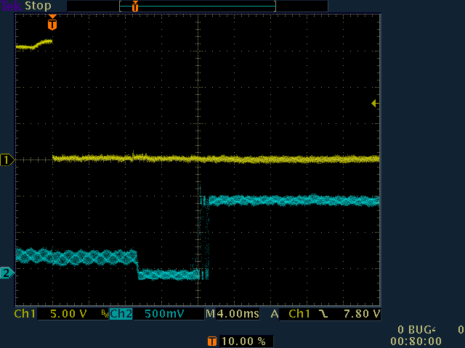Click the orange trigger position marker above the grid
This screenshot has width=465, height=348.
(52, 24)
